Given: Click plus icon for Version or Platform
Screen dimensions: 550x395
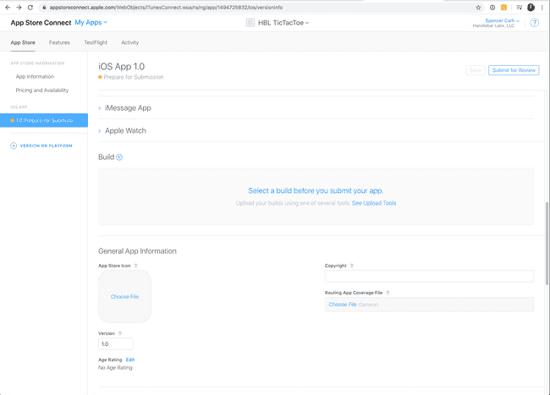Looking at the screenshot, I should 14,145.
